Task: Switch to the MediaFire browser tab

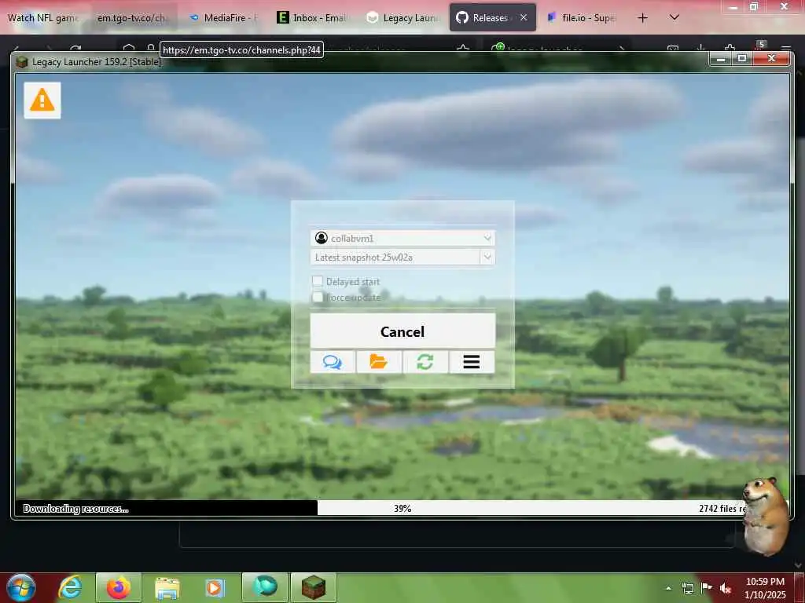Action: [223, 18]
